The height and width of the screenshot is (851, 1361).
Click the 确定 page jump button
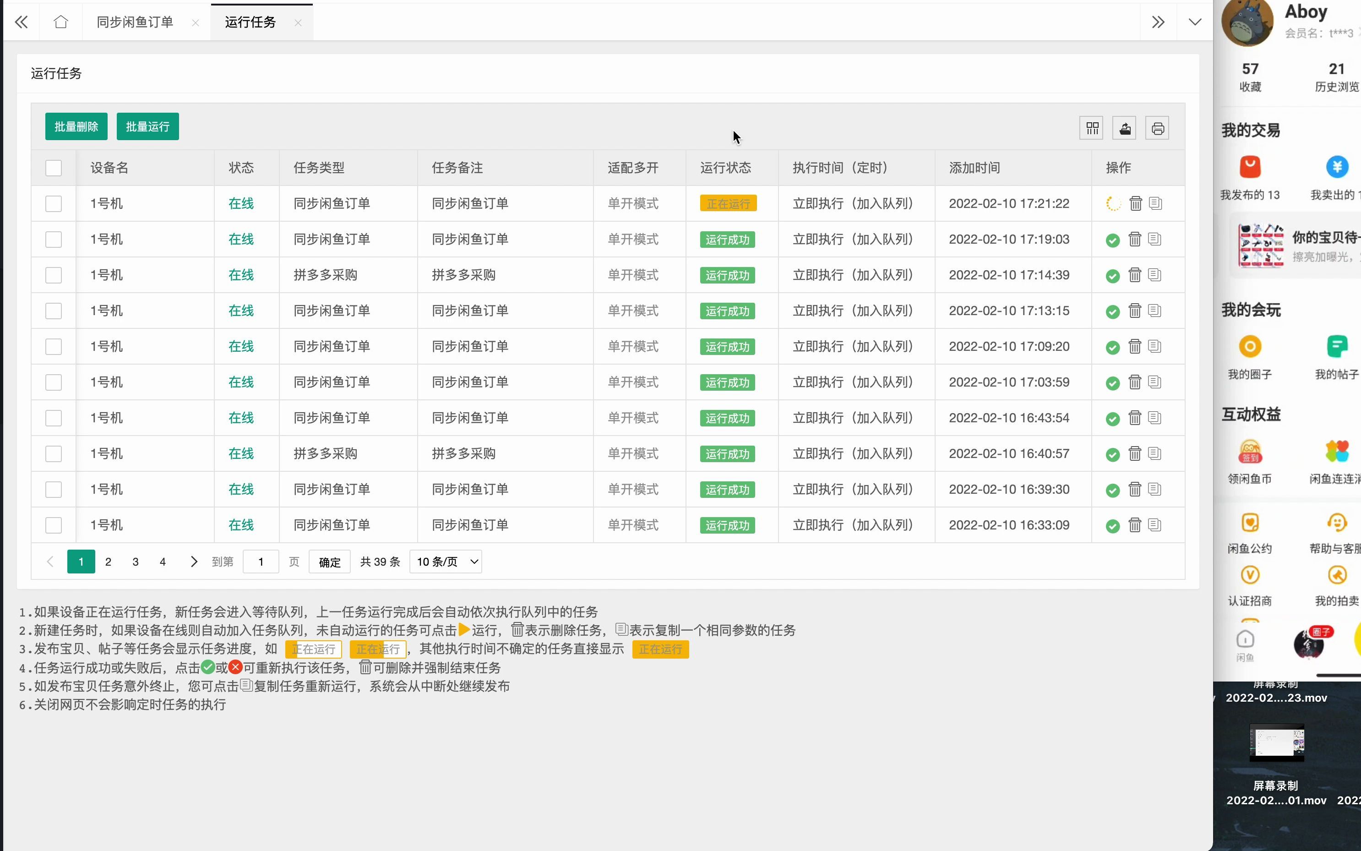pyautogui.click(x=330, y=562)
